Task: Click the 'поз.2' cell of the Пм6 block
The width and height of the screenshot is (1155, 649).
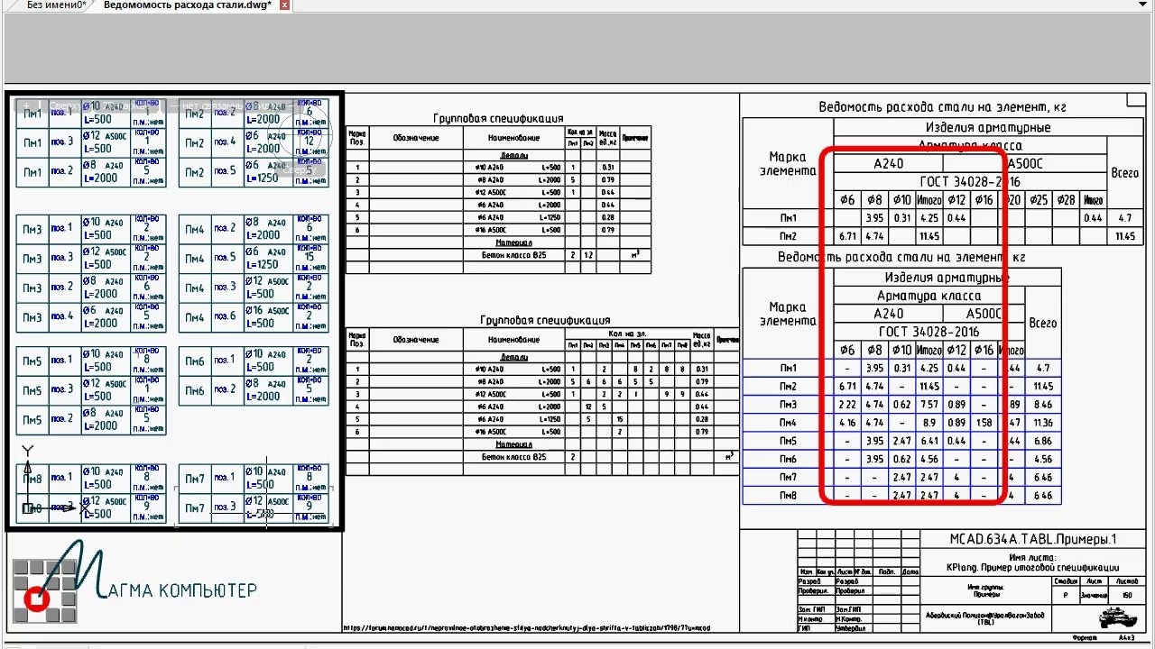Action: point(227,389)
